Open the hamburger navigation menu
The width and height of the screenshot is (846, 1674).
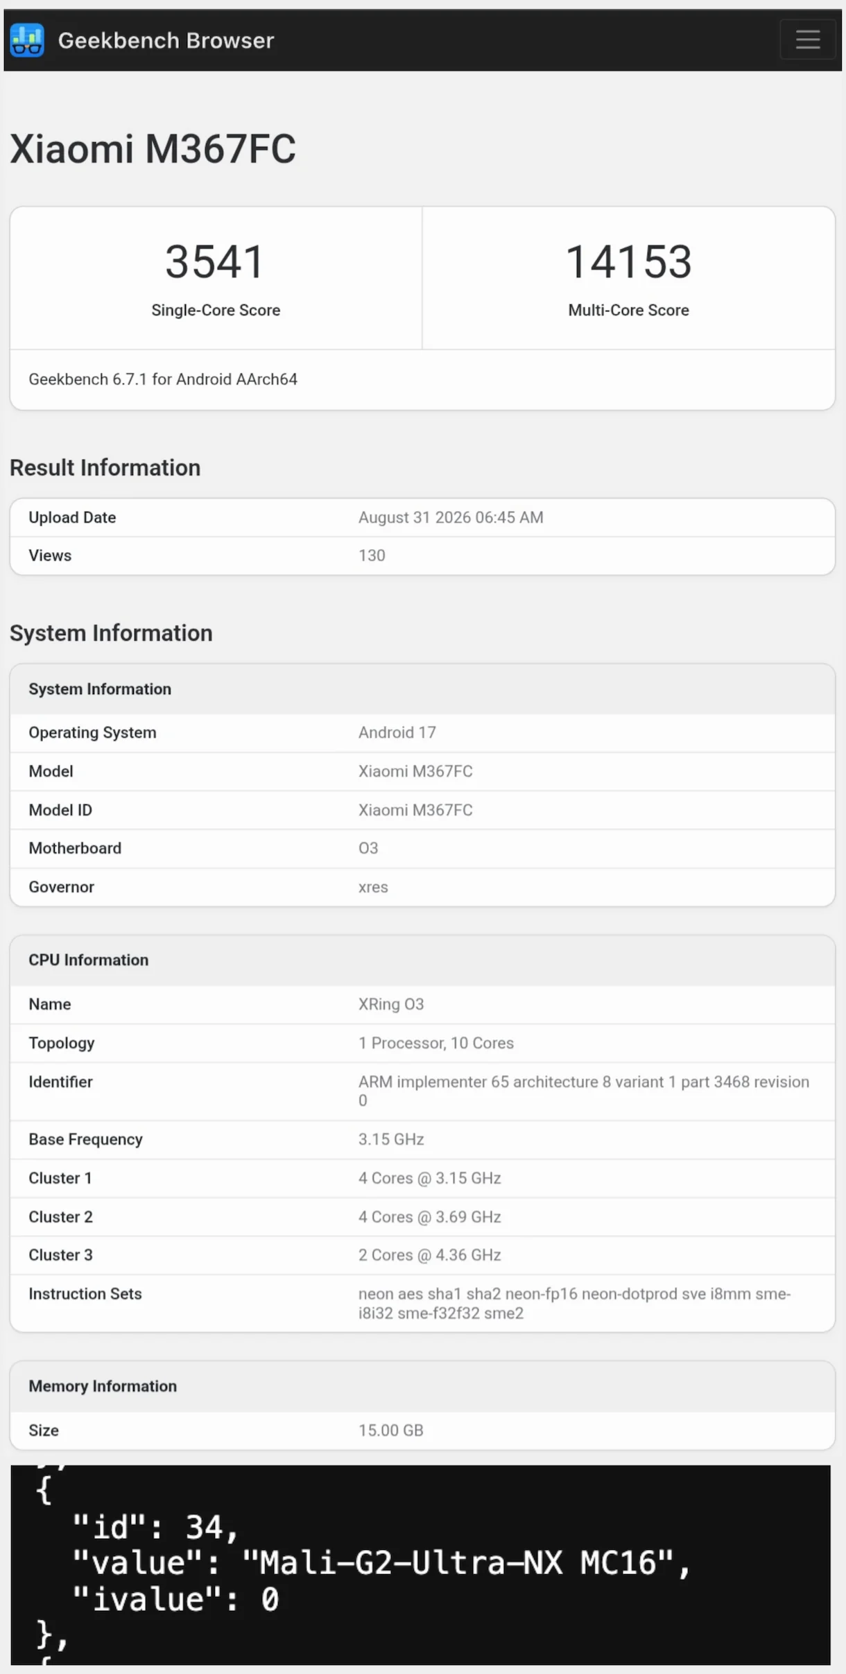pyautogui.click(x=807, y=40)
